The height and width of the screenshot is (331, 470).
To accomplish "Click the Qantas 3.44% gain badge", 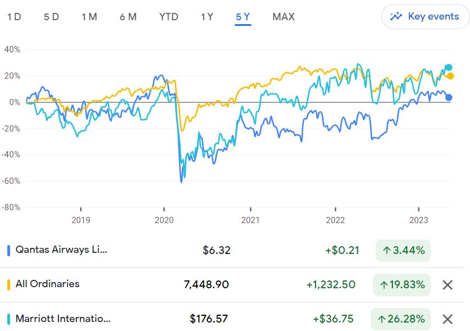I will coord(403,250).
